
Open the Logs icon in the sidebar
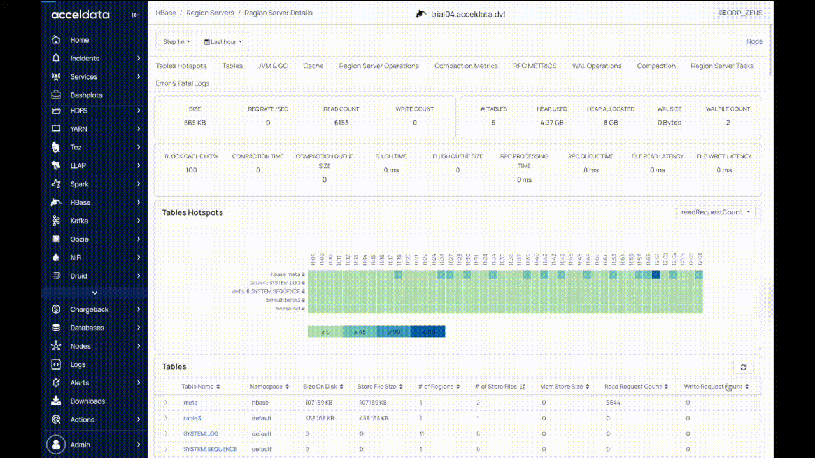click(x=57, y=364)
